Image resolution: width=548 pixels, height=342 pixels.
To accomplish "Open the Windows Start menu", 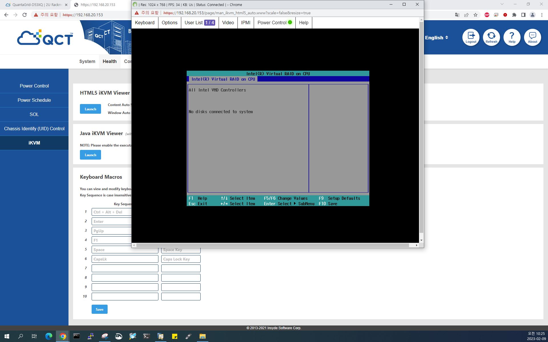I will coord(7,336).
